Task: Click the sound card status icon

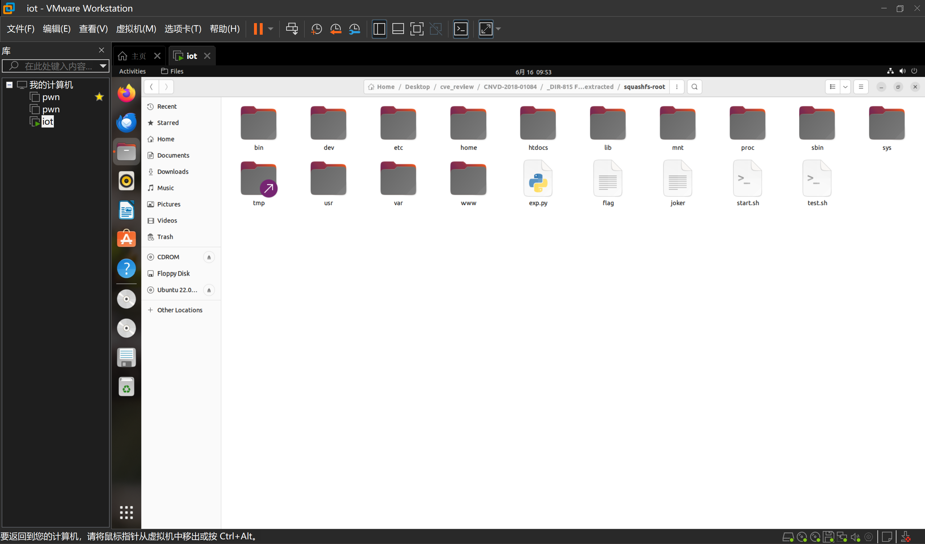Action: coord(855,537)
